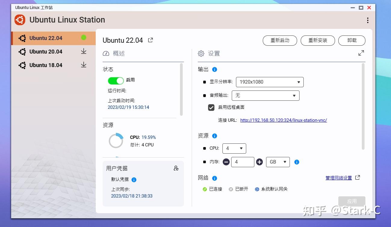Uncheck the 启用远程桌面 checkbox
The width and height of the screenshot is (391, 227).
point(211,107)
